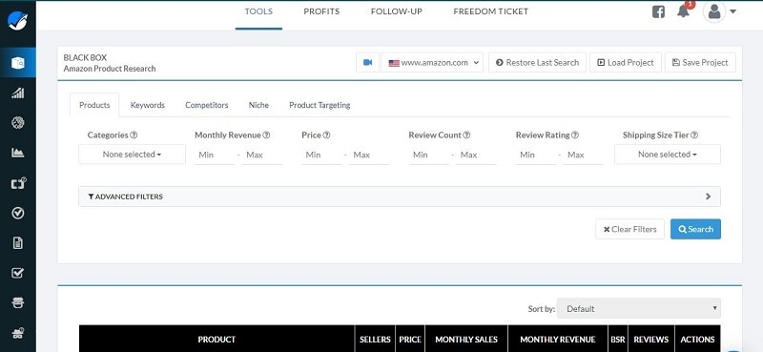Switch to the Niche tab
The width and height of the screenshot is (763, 352).
[x=258, y=105]
